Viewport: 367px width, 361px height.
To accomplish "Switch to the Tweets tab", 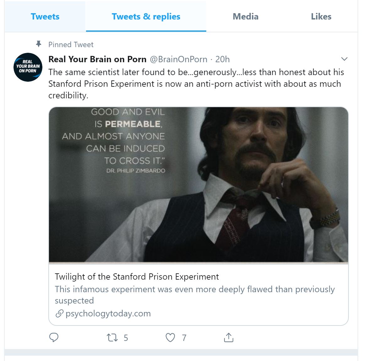I will point(45,16).
